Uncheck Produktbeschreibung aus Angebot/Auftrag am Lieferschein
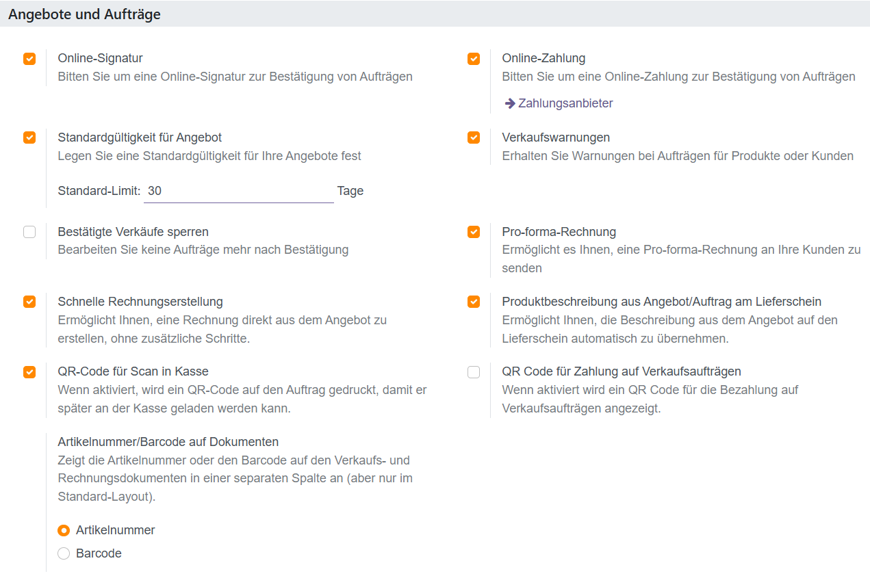This screenshot has width=870, height=576. pos(474,302)
